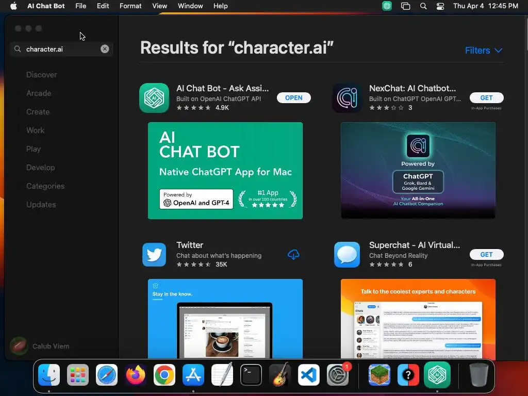Go to the Discover section
This screenshot has height=396, width=528.
pos(41,75)
